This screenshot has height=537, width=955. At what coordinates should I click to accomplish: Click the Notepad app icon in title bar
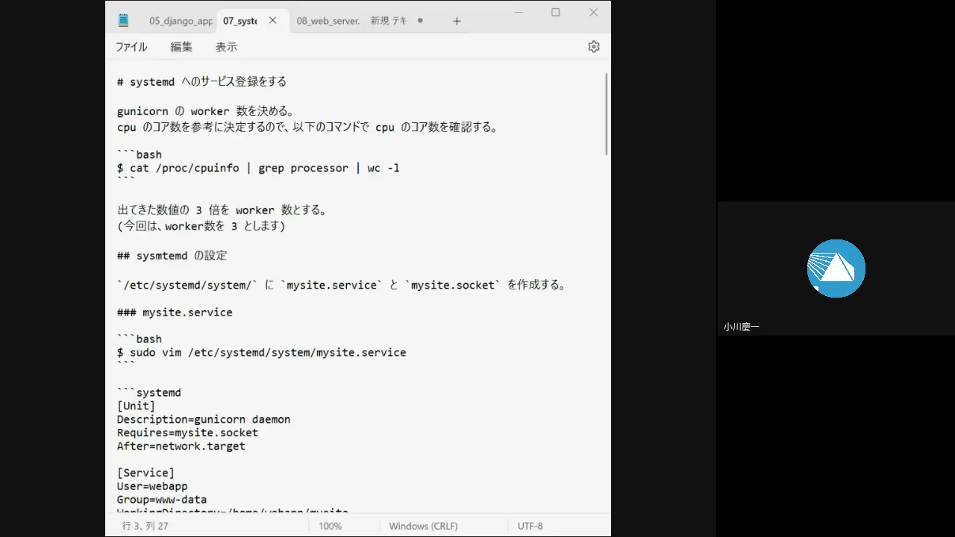click(123, 20)
